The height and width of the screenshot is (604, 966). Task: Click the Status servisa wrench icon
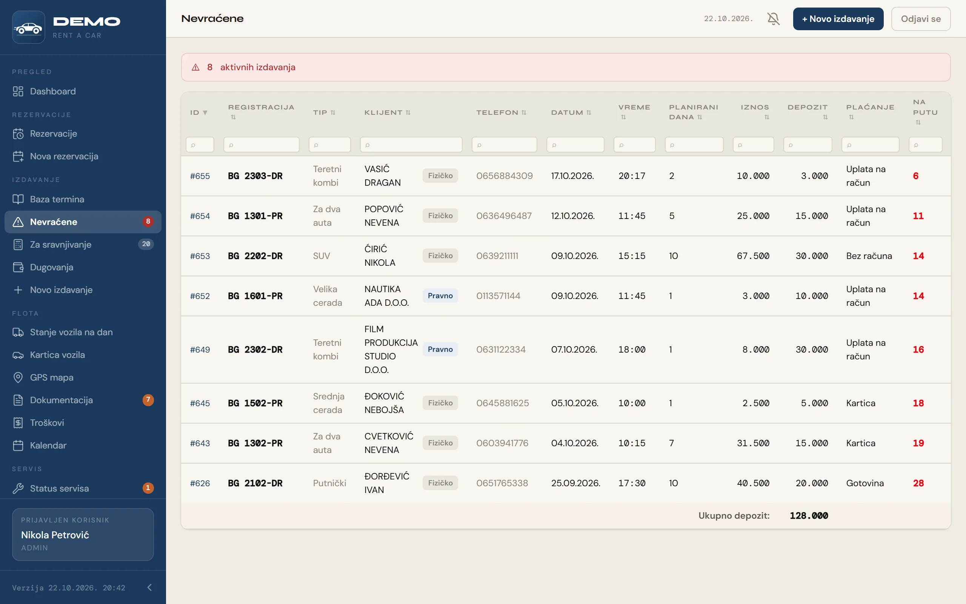click(x=18, y=488)
